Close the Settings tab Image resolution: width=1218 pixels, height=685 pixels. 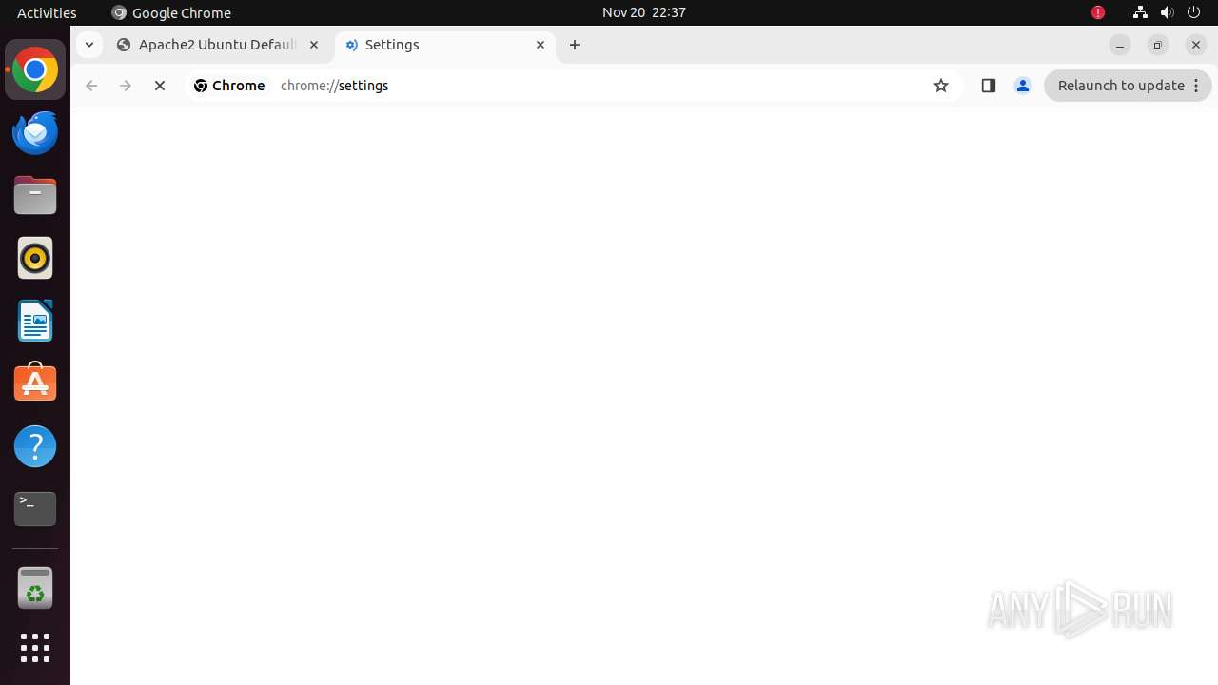point(540,45)
